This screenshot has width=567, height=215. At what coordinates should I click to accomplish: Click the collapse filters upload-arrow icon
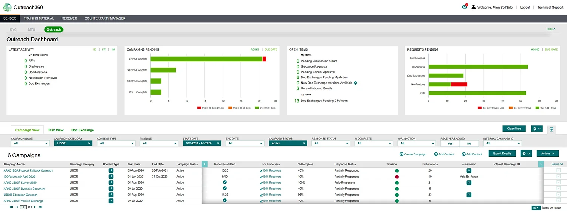(x=552, y=129)
